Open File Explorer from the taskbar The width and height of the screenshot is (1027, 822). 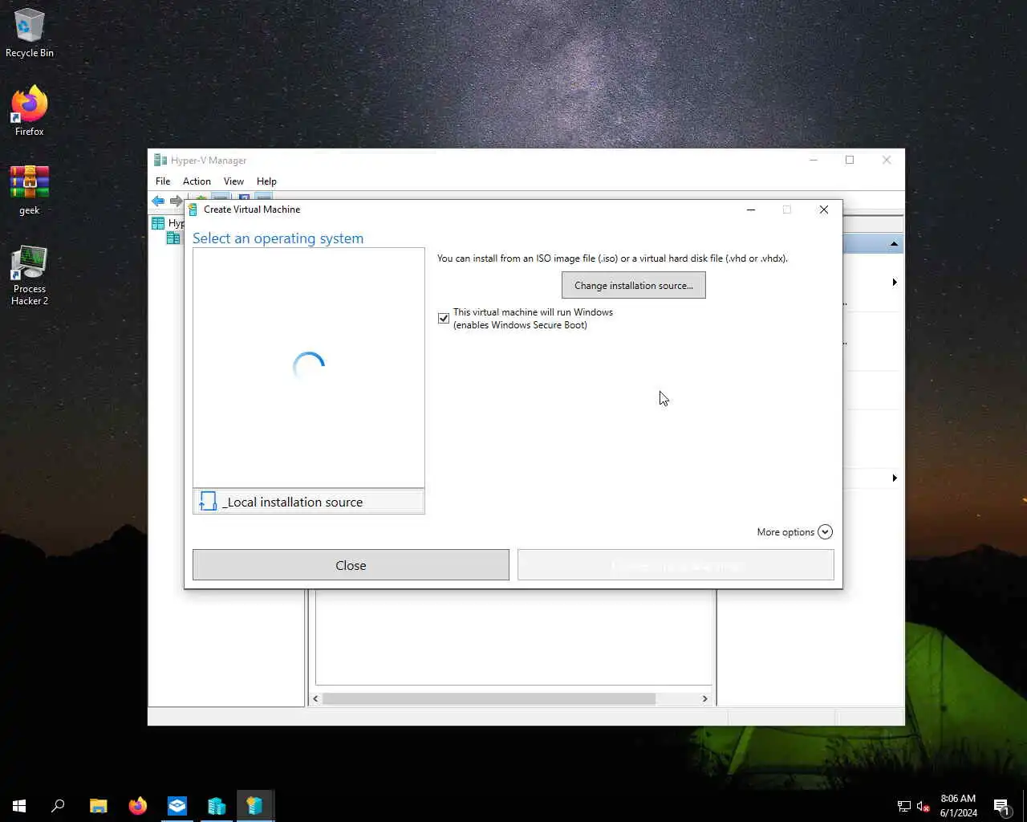98,805
